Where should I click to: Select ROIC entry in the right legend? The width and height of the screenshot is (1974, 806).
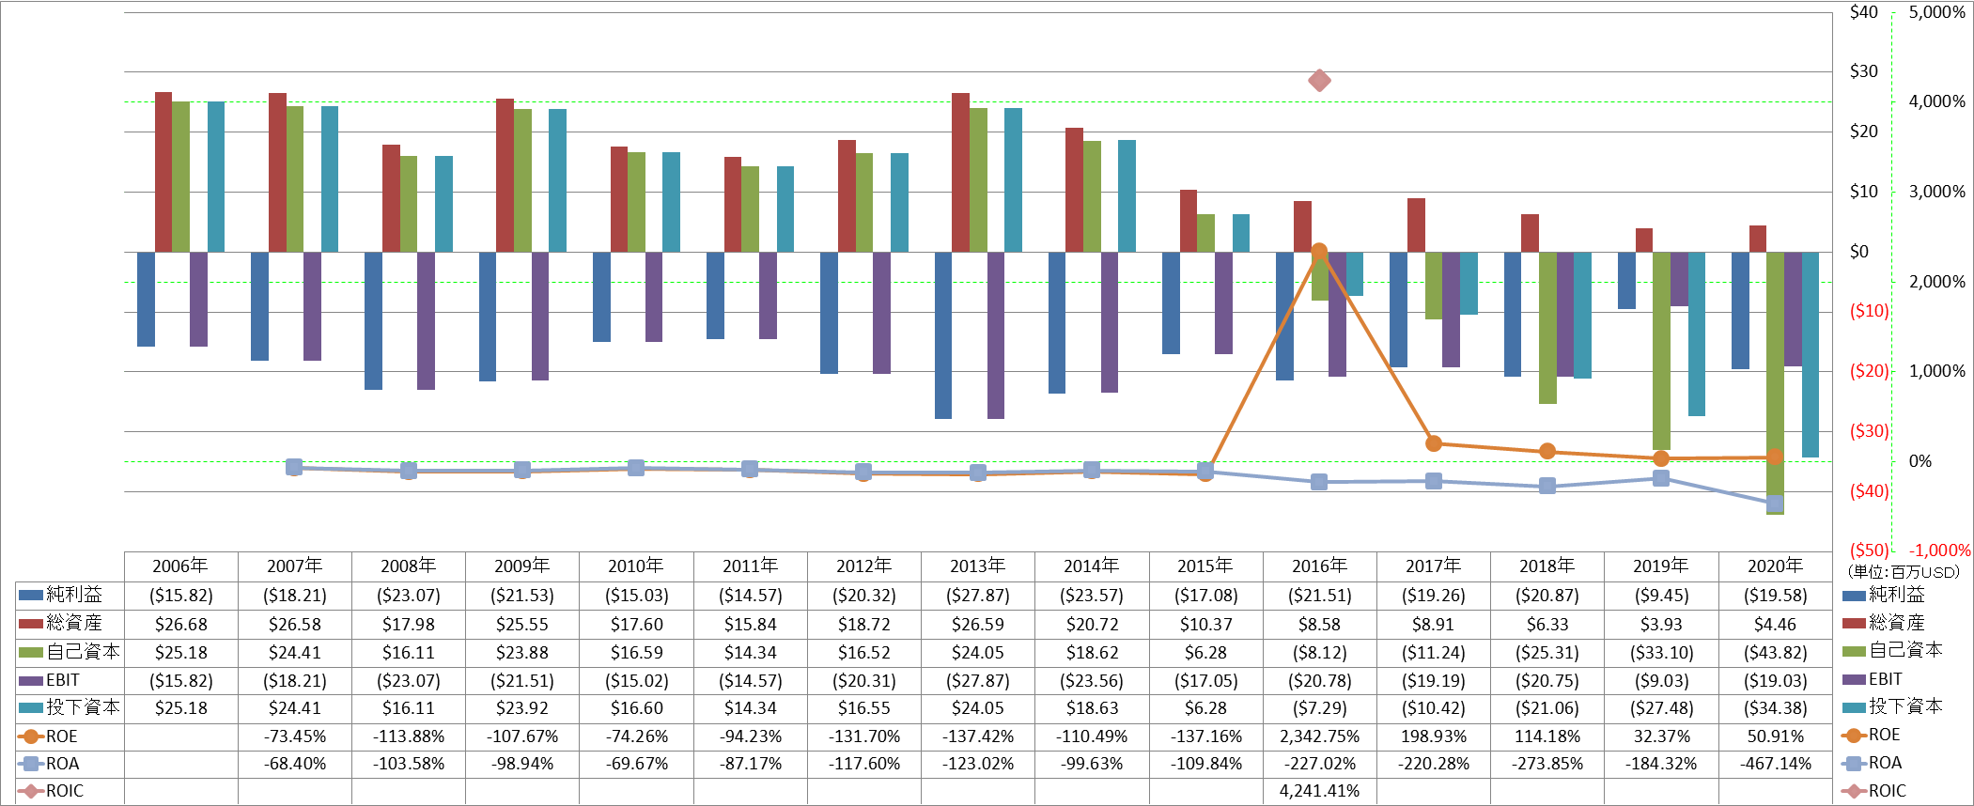point(1874,791)
